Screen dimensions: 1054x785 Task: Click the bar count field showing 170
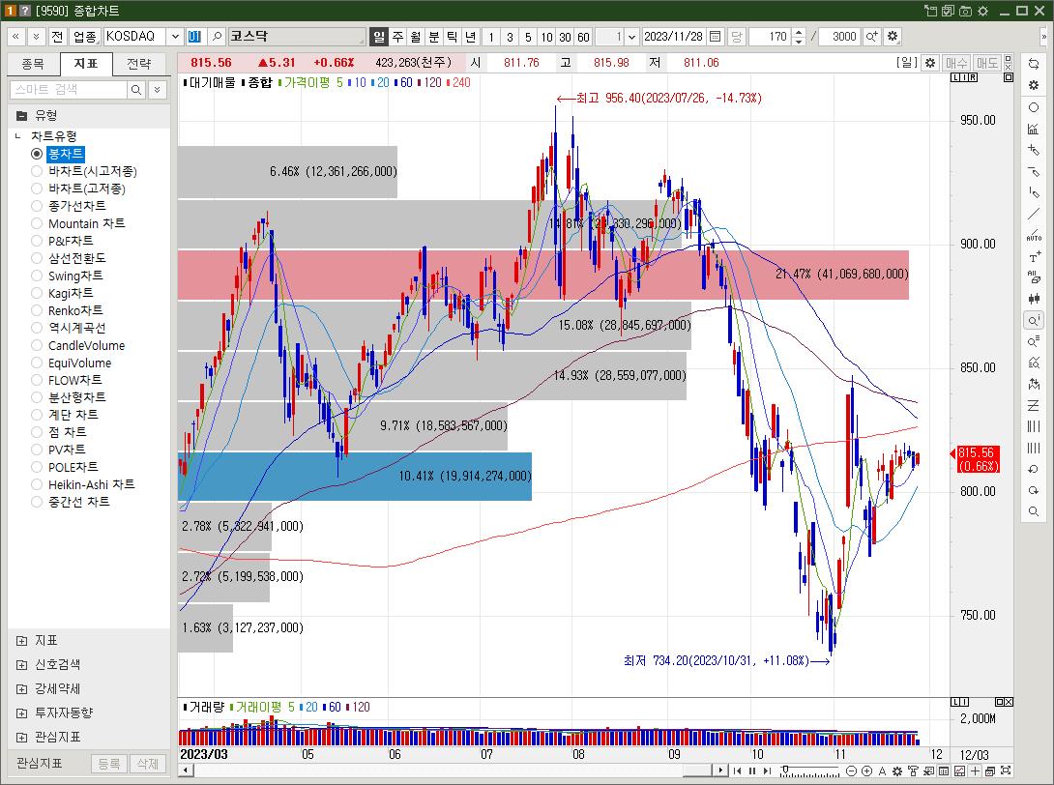[x=771, y=37]
